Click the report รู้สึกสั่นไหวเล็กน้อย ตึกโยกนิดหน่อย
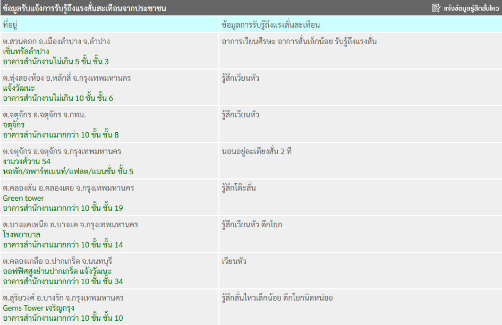This screenshot has height=325, width=502. tap(277, 298)
